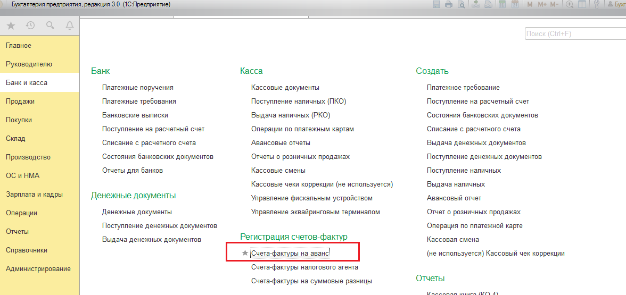Open the Favorites star in sidebar header

click(x=11, y=26)
